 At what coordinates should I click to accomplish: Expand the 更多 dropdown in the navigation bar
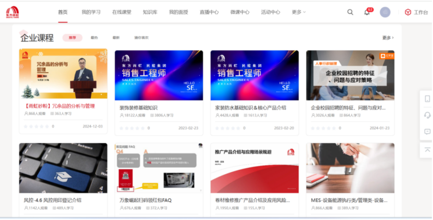(299, 12)
